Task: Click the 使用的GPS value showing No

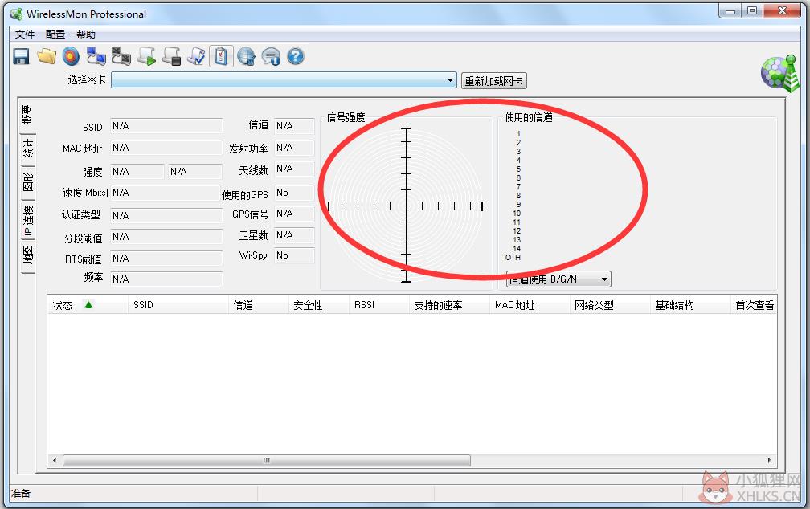Action: 294,193
